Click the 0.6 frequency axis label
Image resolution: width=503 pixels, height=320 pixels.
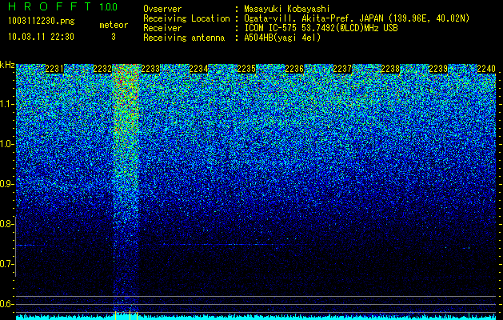coord(7,304)
